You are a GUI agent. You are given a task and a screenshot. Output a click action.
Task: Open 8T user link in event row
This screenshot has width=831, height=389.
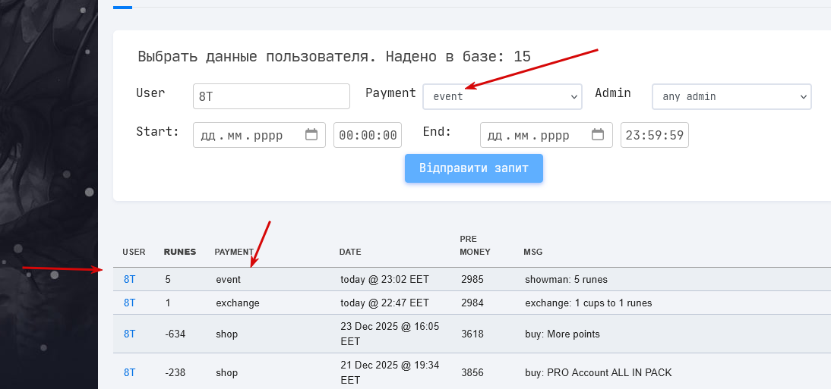click(x=130, y=279)
